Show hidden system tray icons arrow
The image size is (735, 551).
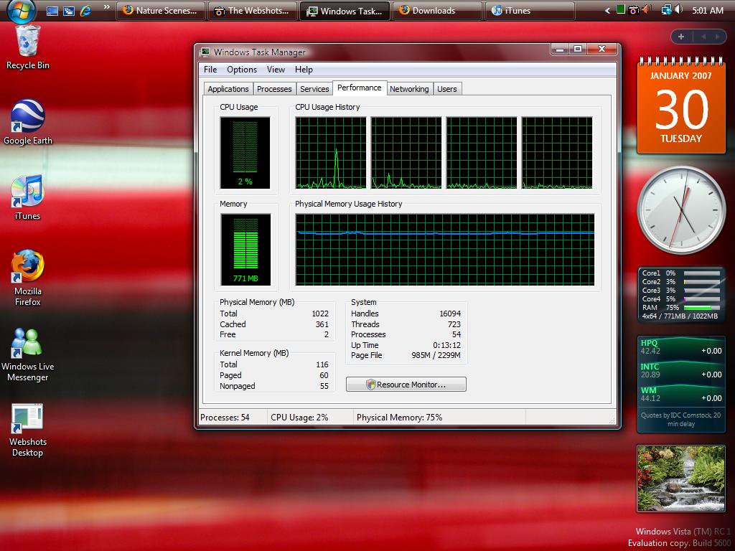(607, 10)
